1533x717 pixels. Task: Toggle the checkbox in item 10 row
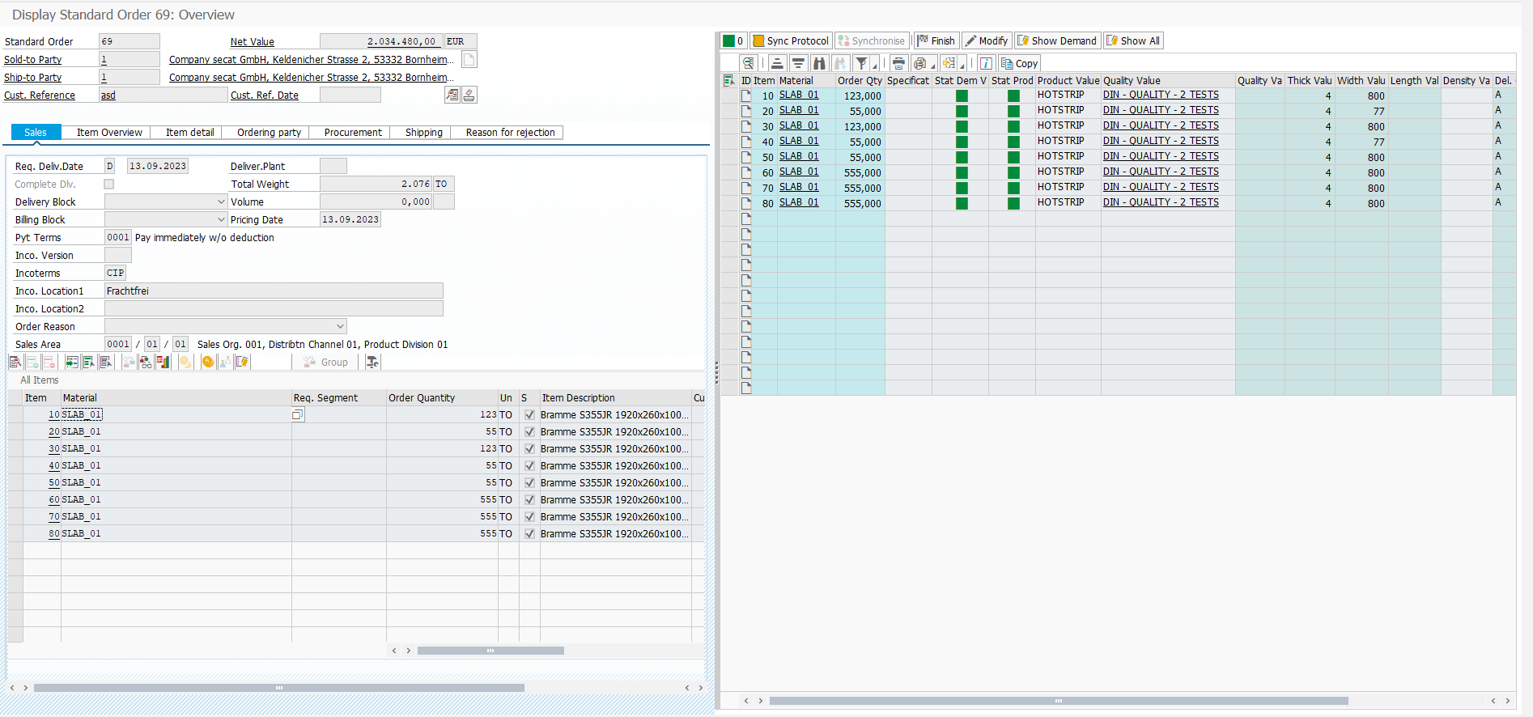(529, 415)
